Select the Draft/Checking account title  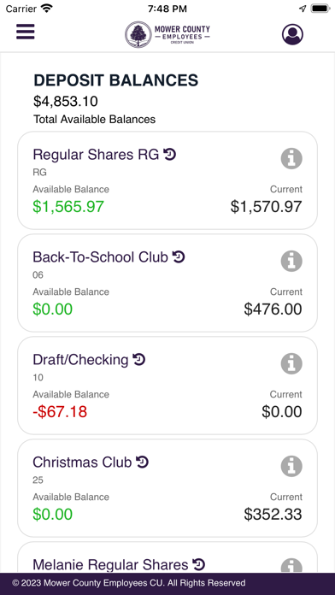point(80,360)
